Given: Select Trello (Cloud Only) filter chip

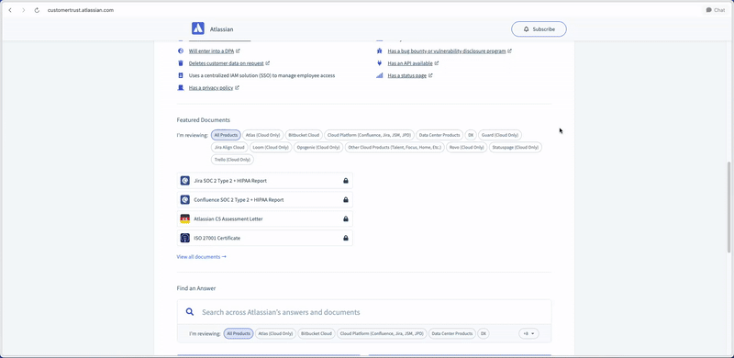Looking at the screenshot, I should coord(232,160).
